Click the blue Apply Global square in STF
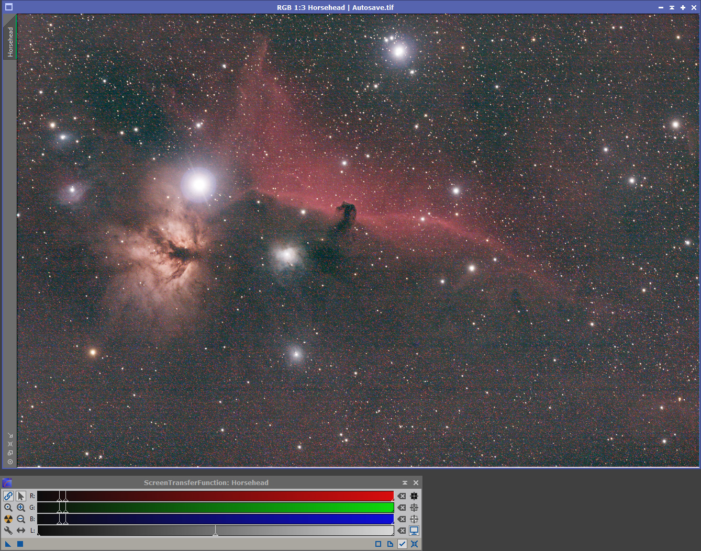This screenshot has height=551, width=701. tap(20, 544)
